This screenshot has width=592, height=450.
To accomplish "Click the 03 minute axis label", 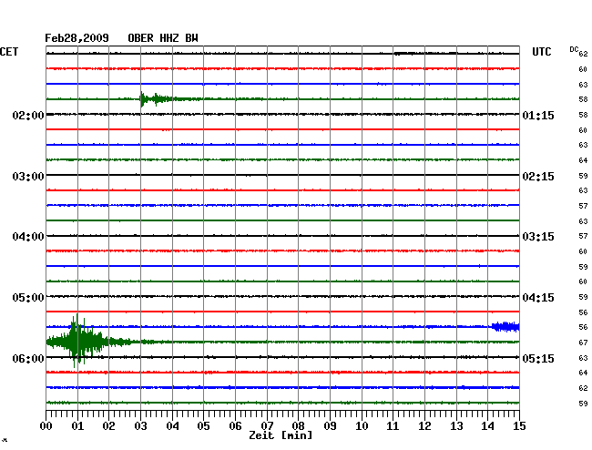I will pos(140,425).
